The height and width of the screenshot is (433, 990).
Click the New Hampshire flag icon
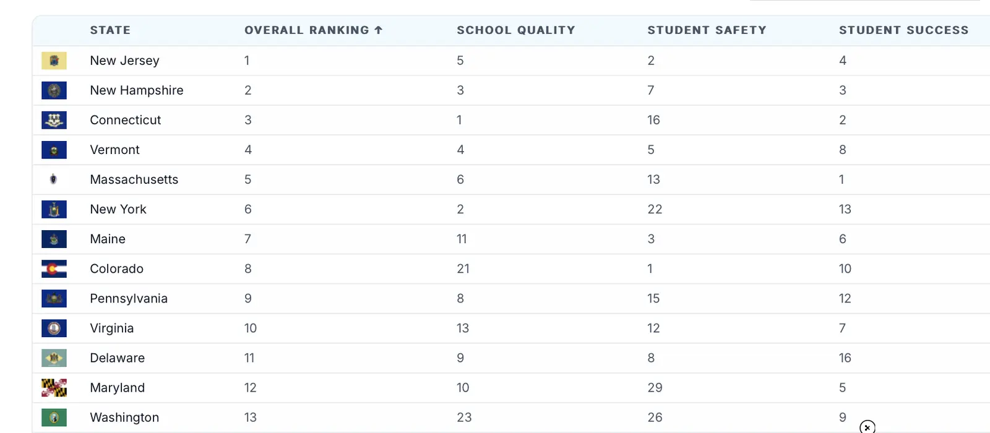(x=54, y=90)
